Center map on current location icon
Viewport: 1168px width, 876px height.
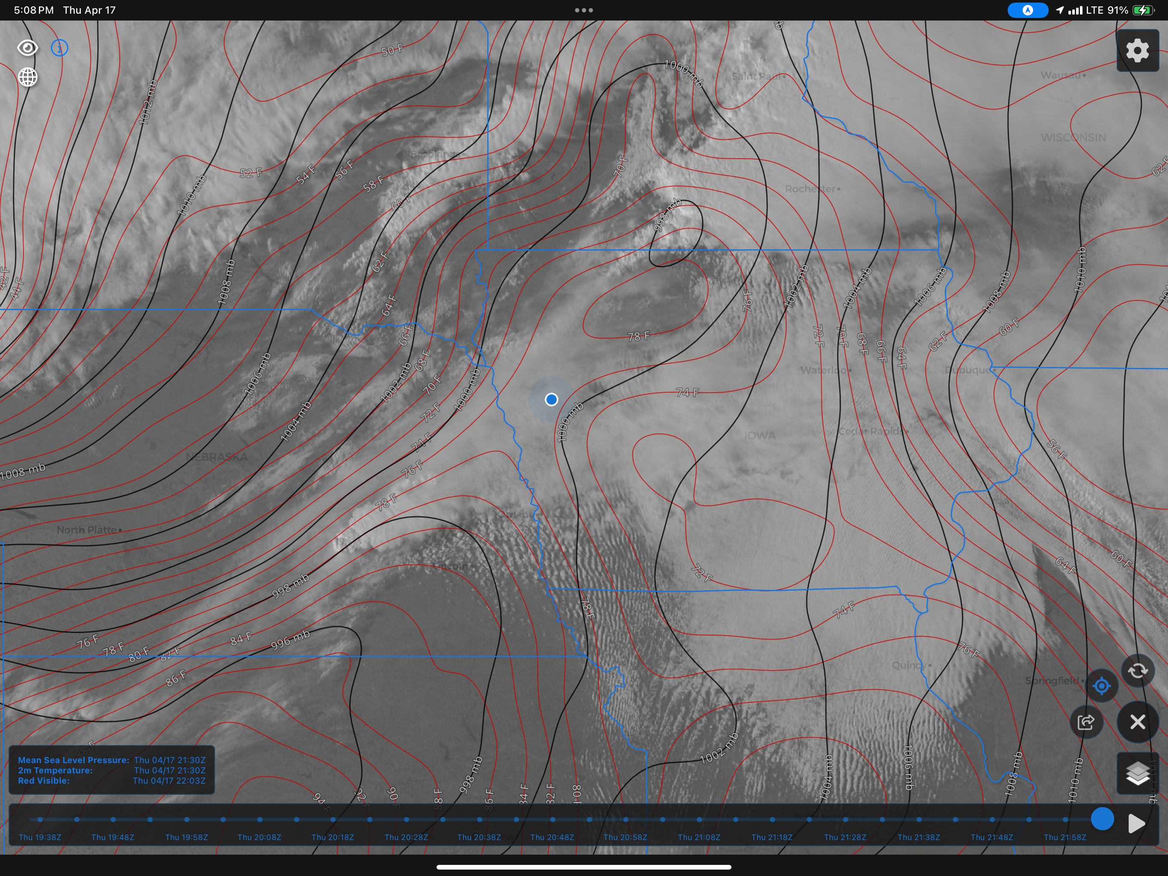(1101, 686)
